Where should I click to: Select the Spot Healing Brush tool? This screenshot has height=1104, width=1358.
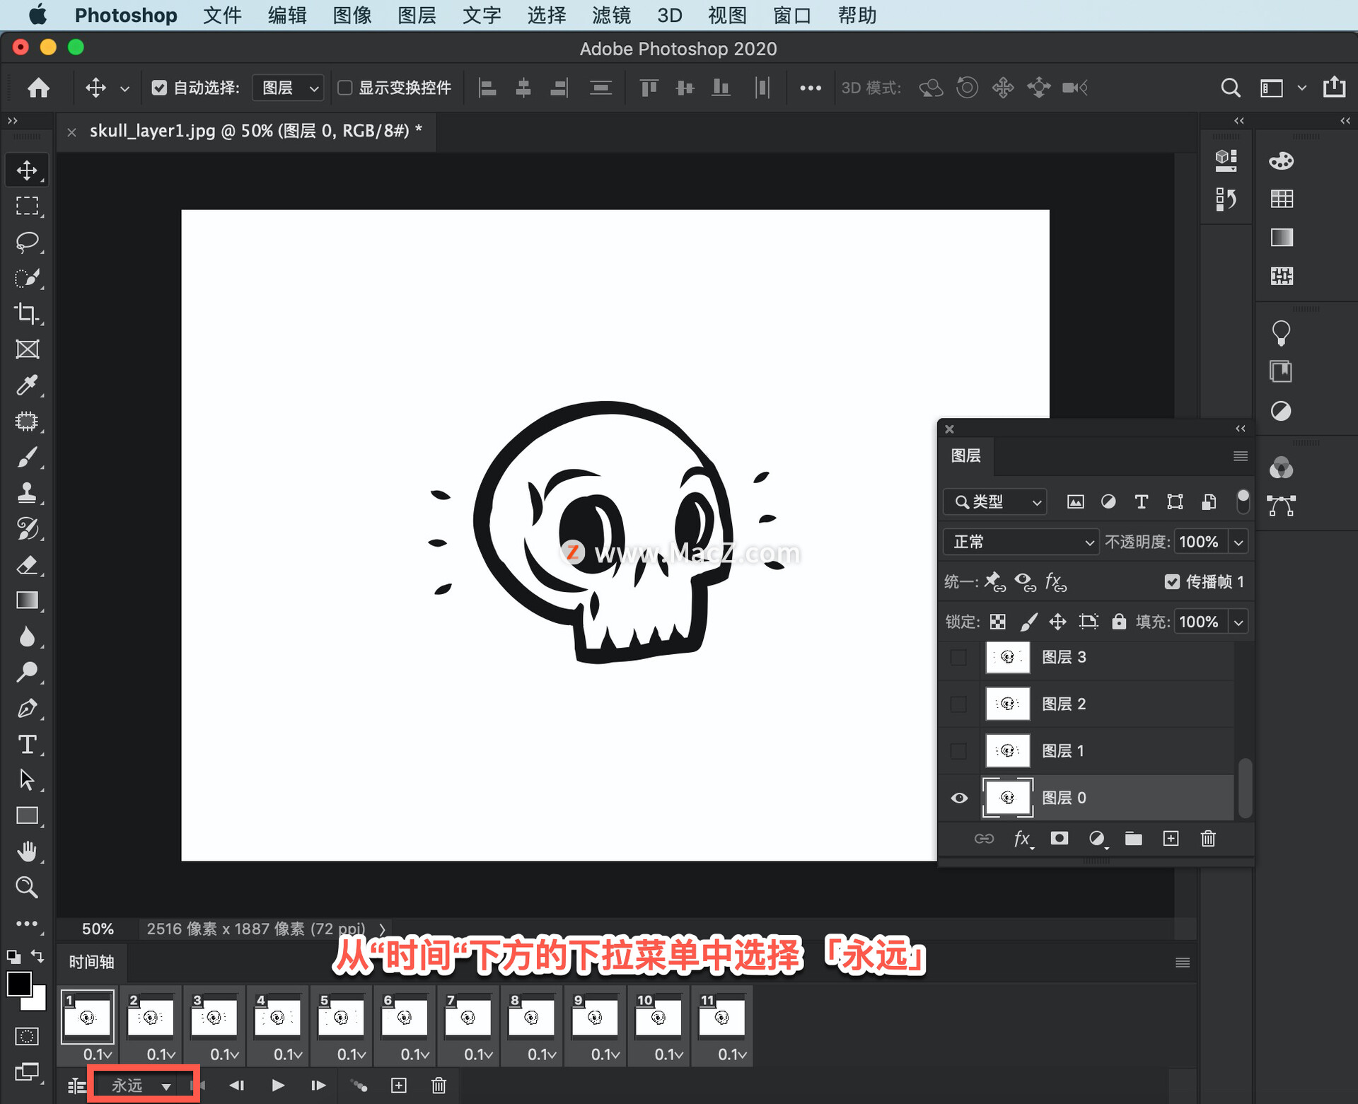(27, 422)
